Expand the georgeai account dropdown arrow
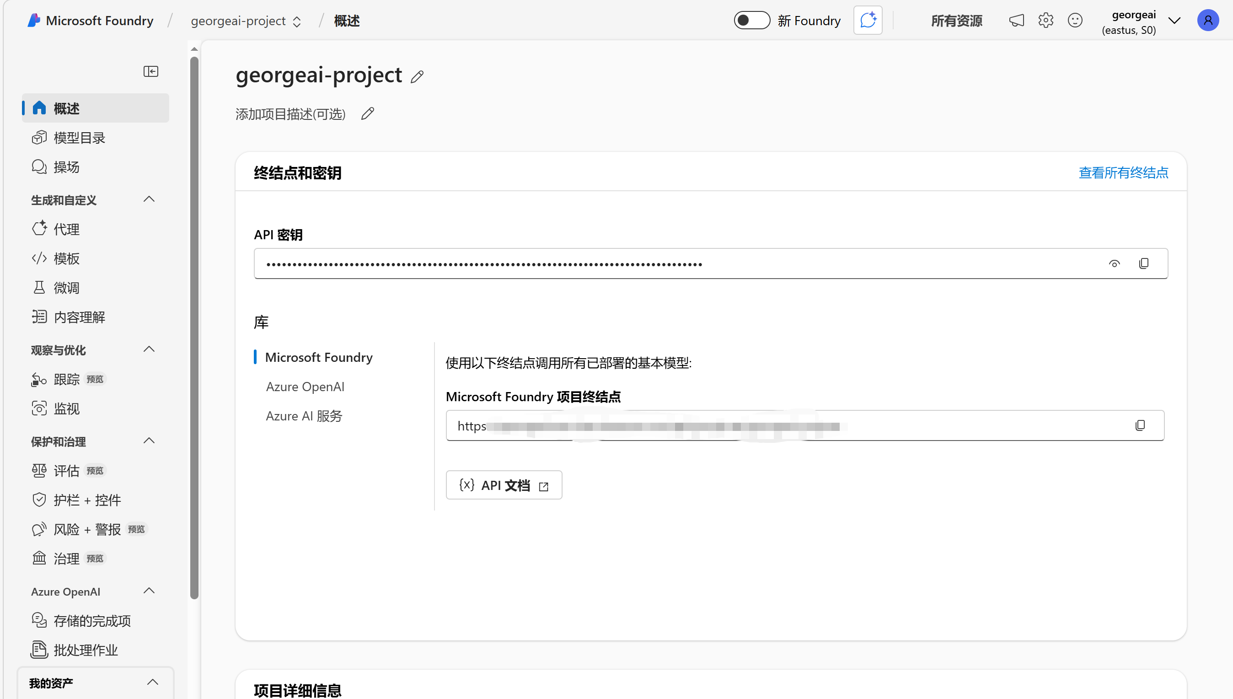 pyautogui.click(x=1174, y=21)
